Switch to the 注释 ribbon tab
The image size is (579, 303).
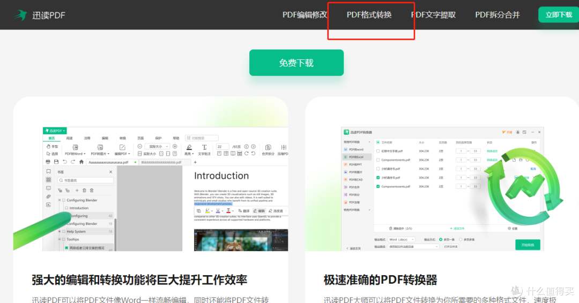pos(87,138)
